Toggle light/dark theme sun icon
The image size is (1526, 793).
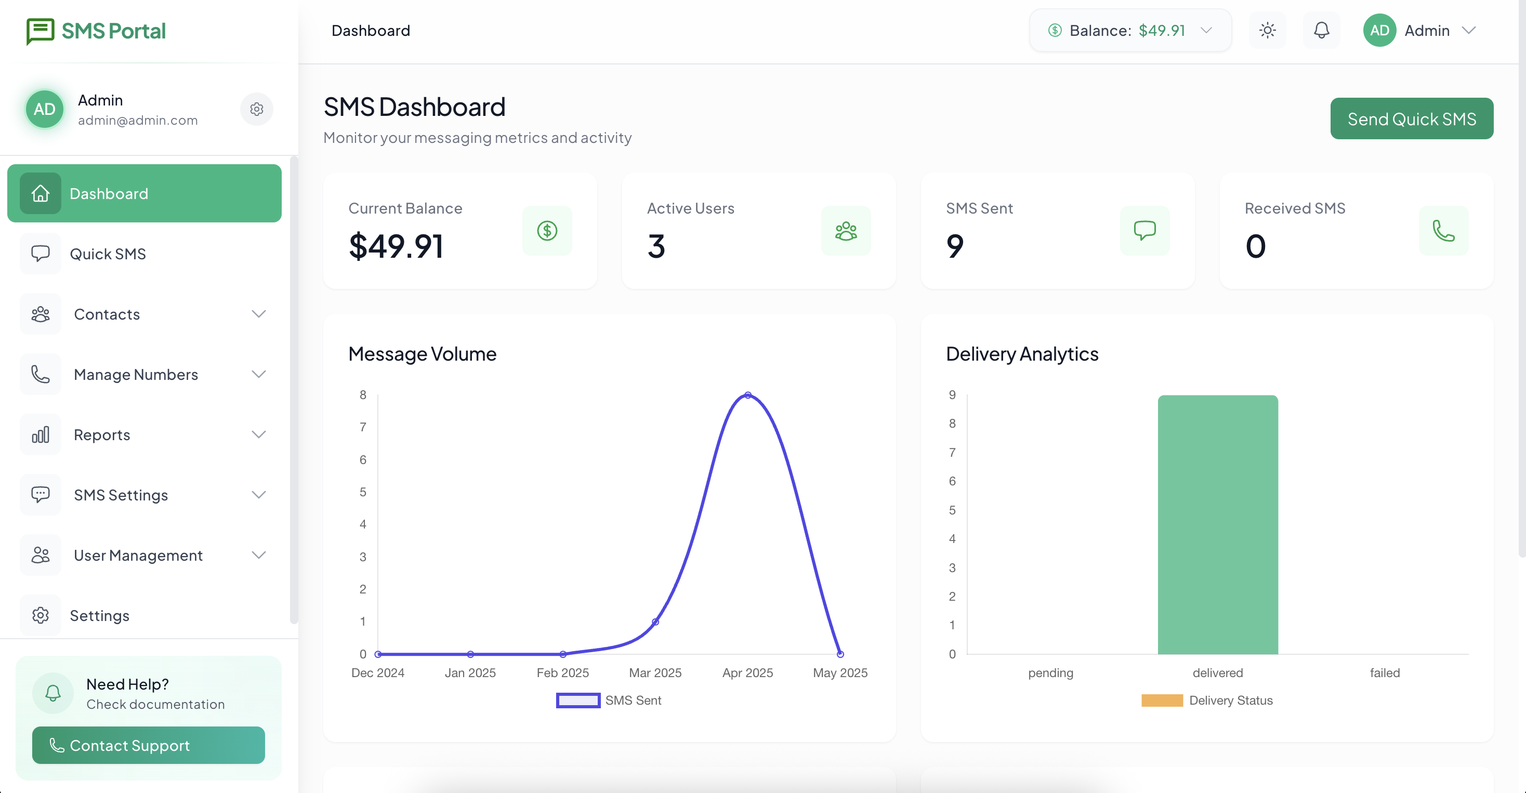tap(1267, 30)
